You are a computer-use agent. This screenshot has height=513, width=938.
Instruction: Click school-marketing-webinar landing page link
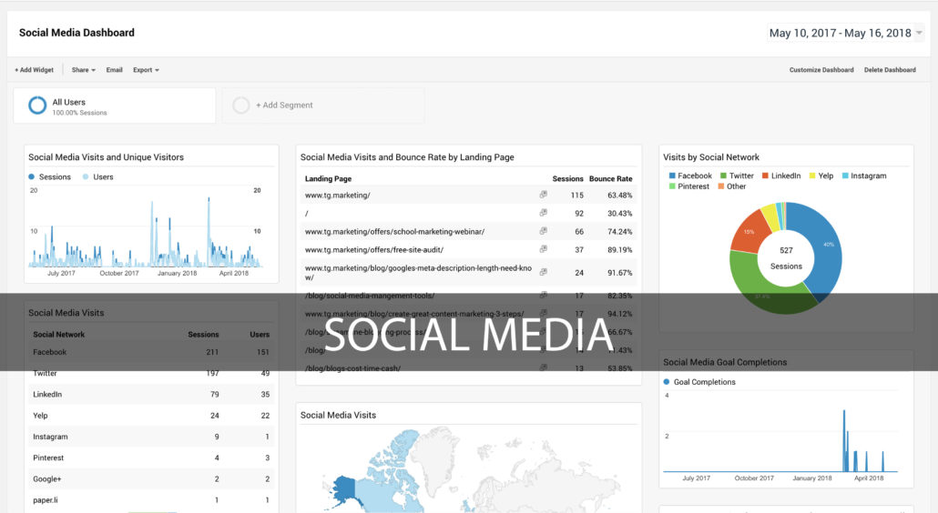(x=395, y=232)
